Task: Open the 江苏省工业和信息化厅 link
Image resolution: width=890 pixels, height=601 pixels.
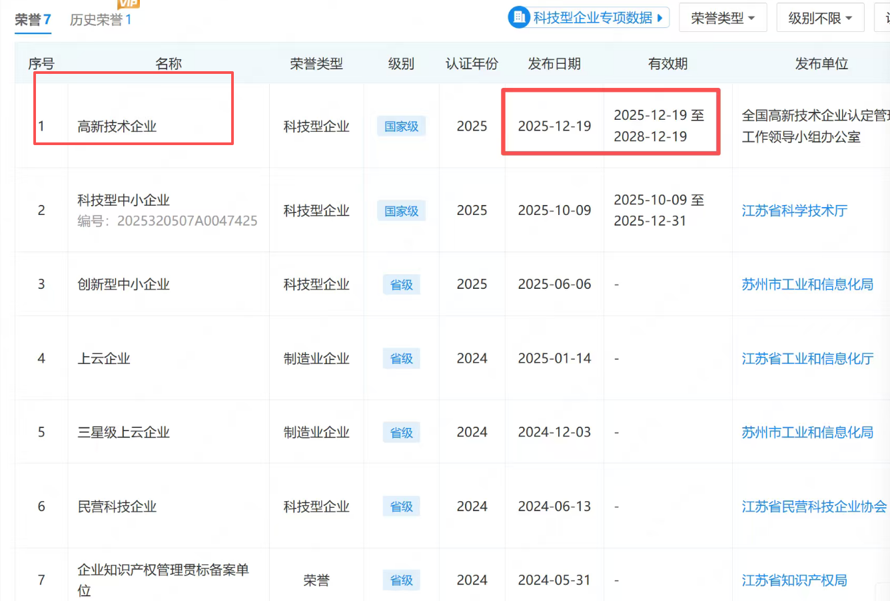Action: coord(807,359)
